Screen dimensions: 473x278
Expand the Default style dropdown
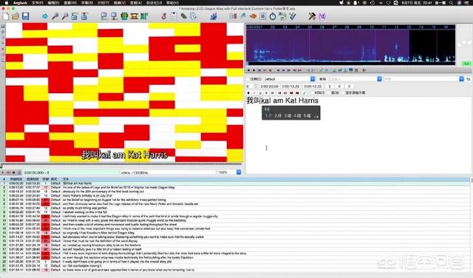[x=313, y=79]
